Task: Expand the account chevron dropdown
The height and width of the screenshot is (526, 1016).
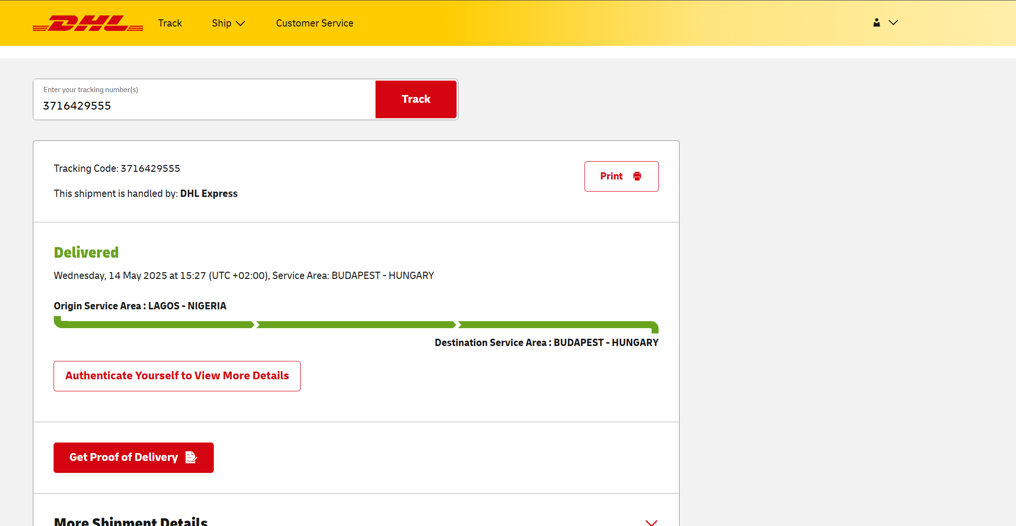Action: (893, 23)
